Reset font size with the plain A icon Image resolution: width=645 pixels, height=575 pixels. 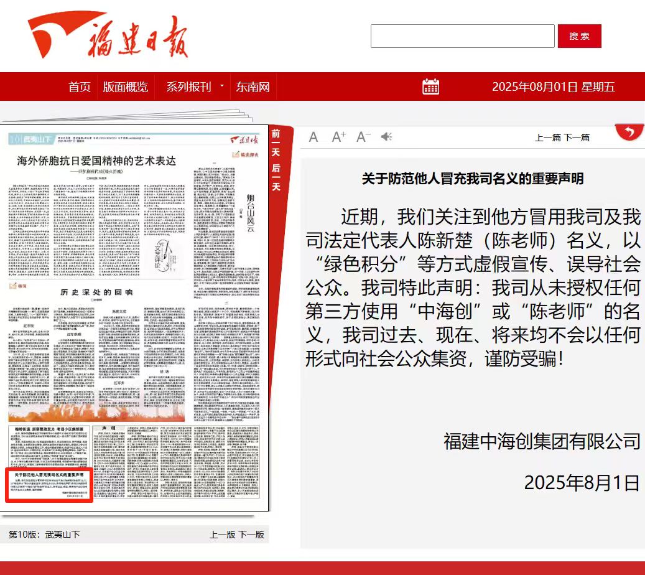pyautogui.click(x=313, y=136)
